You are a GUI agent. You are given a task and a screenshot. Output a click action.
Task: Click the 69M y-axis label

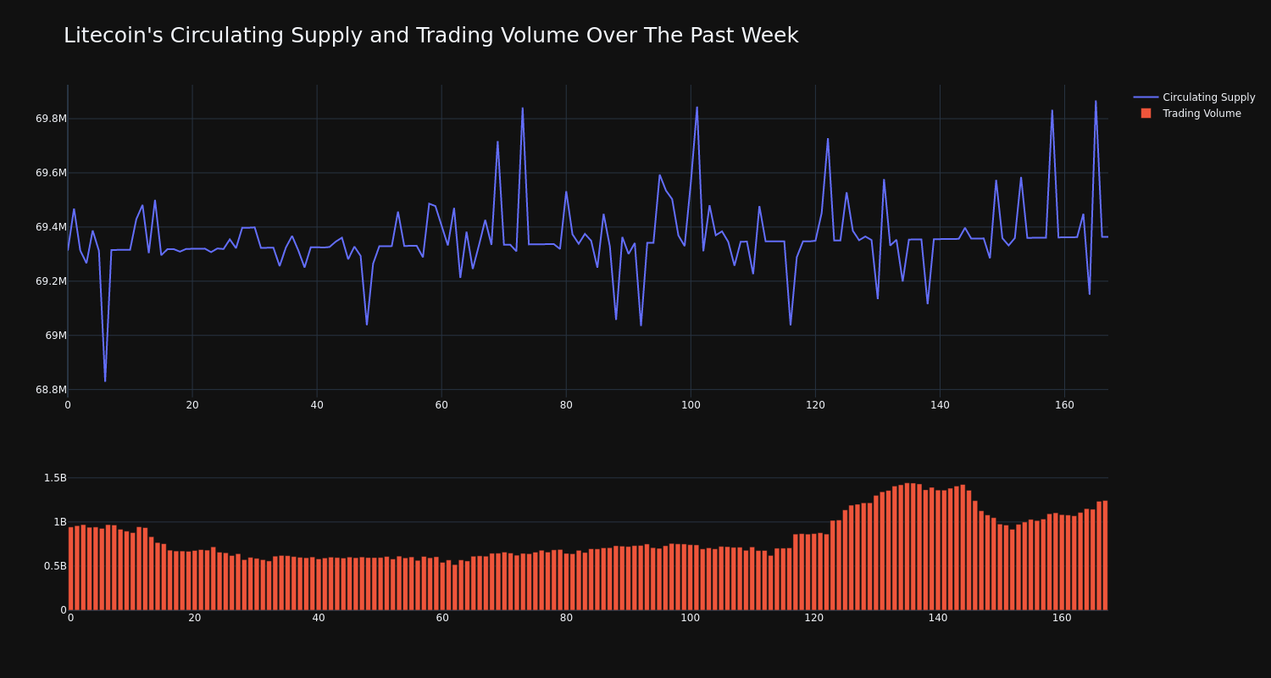(56, 336)
